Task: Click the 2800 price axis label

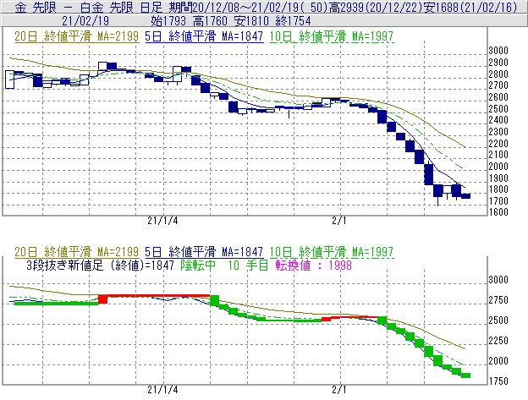Action: pos(498,74)
